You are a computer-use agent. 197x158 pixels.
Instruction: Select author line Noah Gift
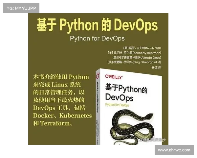pyautogui.click(x=142, y=48)
